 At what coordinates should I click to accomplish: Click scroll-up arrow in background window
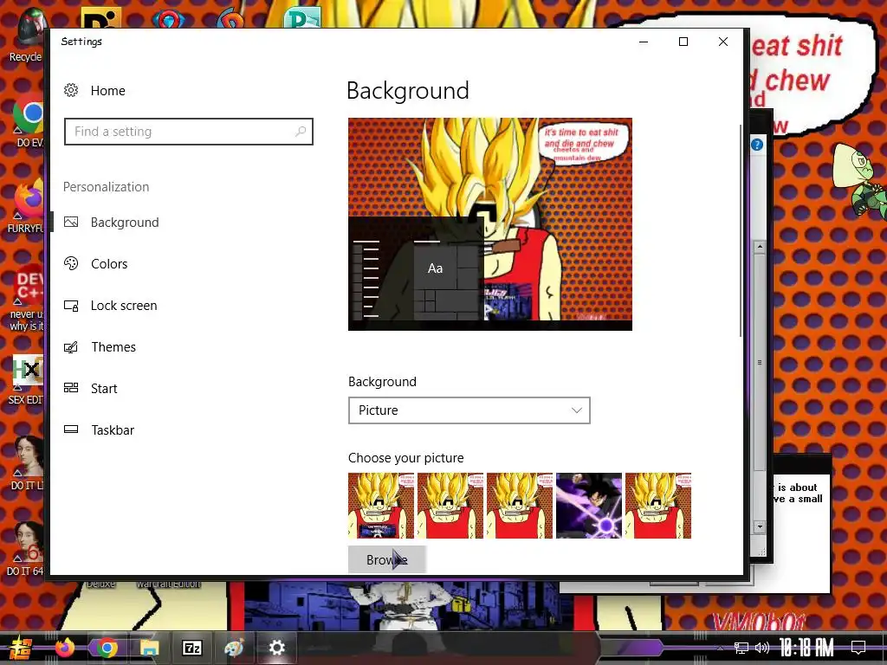pos(760,247)
